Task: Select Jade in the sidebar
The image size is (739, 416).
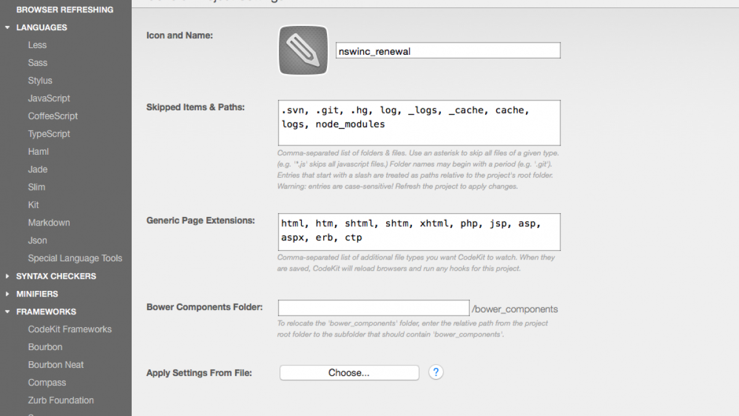Action: [38, 169]
